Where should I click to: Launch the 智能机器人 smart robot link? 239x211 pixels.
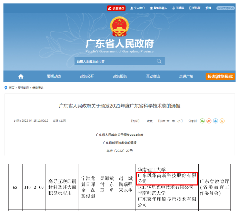click(x=159, y=8)
